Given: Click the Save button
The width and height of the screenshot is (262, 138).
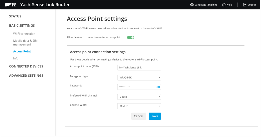Looking at the screenshot, I should pos(155,116).
